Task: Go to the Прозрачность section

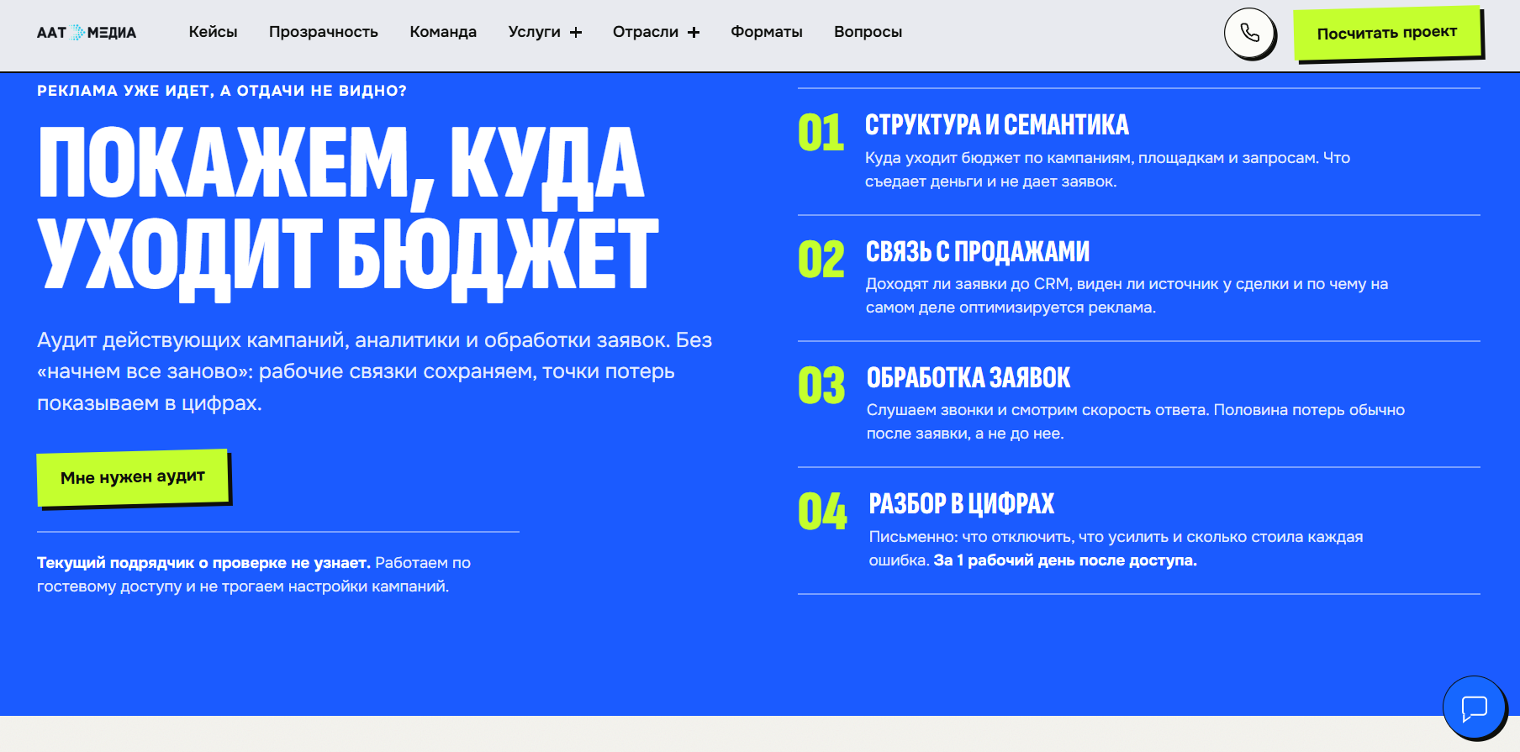Action: coord(324,32)
